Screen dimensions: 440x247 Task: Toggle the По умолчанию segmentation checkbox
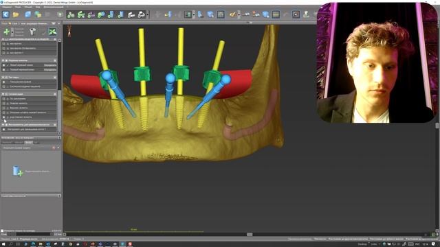point(4,99)
